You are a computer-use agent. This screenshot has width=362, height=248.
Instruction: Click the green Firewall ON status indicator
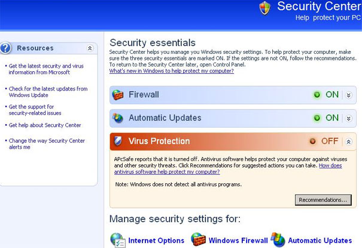click(x=317, y=95)
